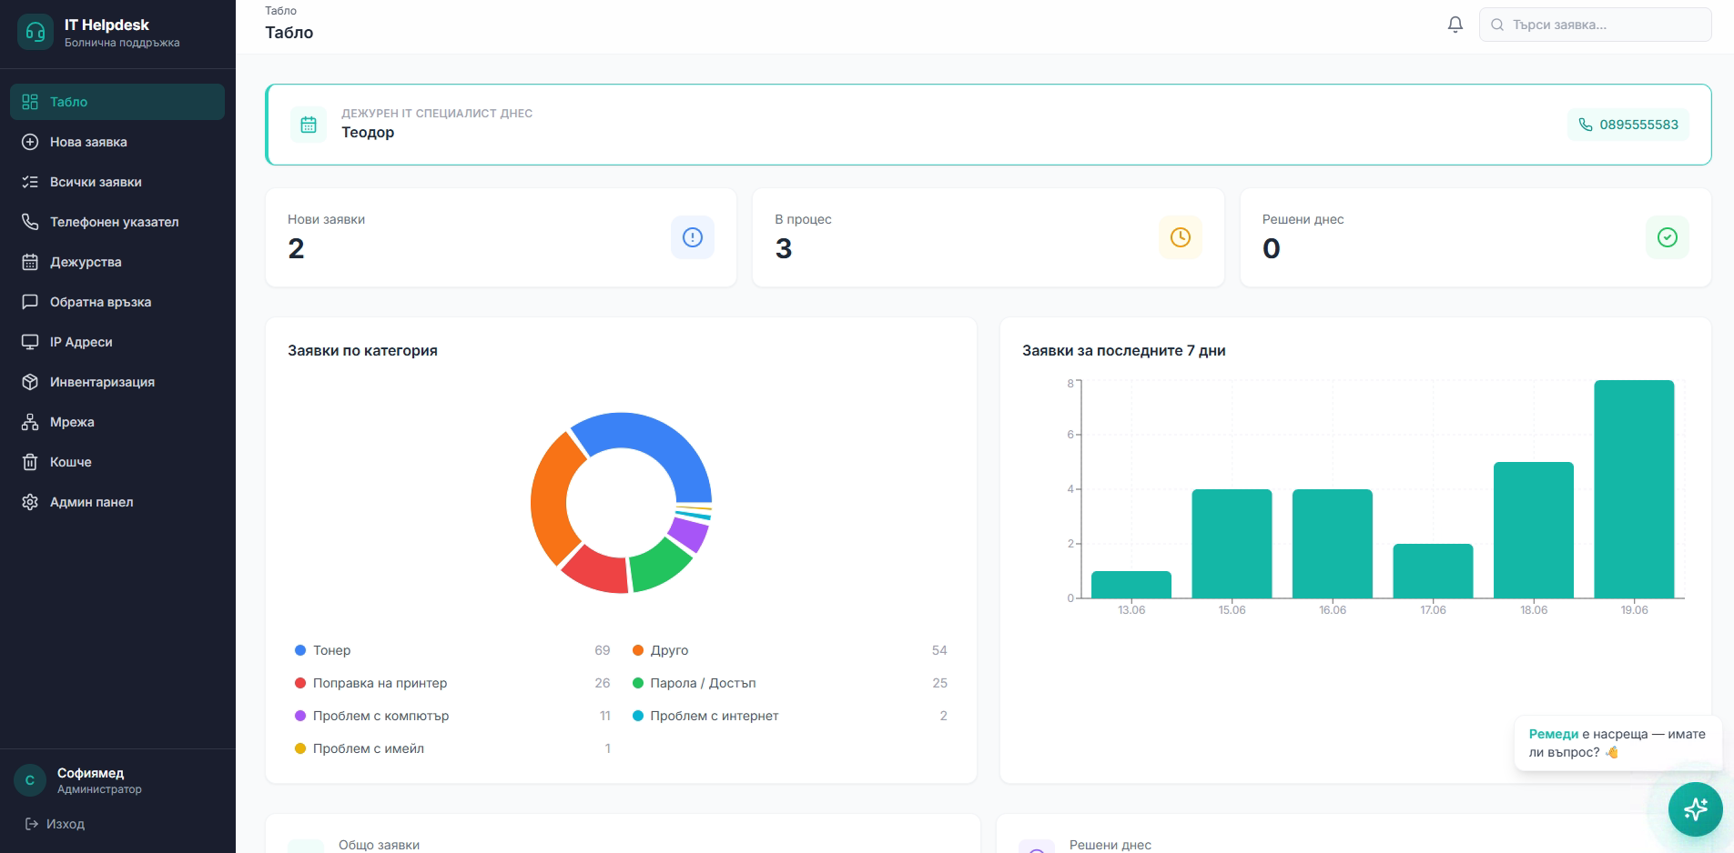Click Парола / Достъп legend entry

(790, 683)
